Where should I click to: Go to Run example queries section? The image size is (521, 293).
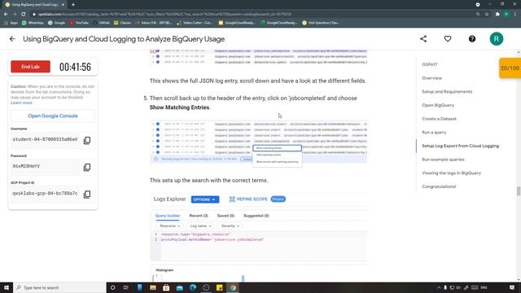click(443, 160)
